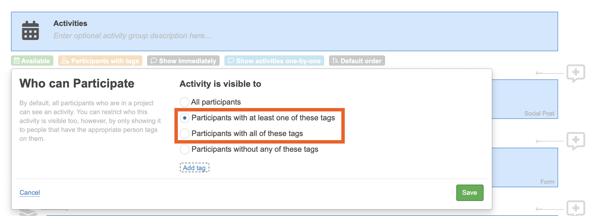Open Participants with tags setting

tap(100, 61)
